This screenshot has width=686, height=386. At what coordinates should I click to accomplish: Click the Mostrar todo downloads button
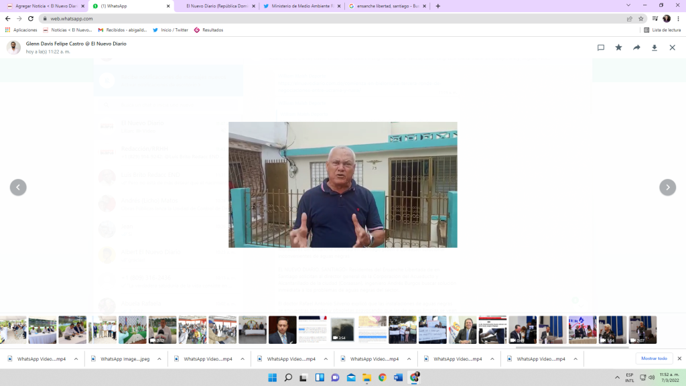tap(654, 359)
